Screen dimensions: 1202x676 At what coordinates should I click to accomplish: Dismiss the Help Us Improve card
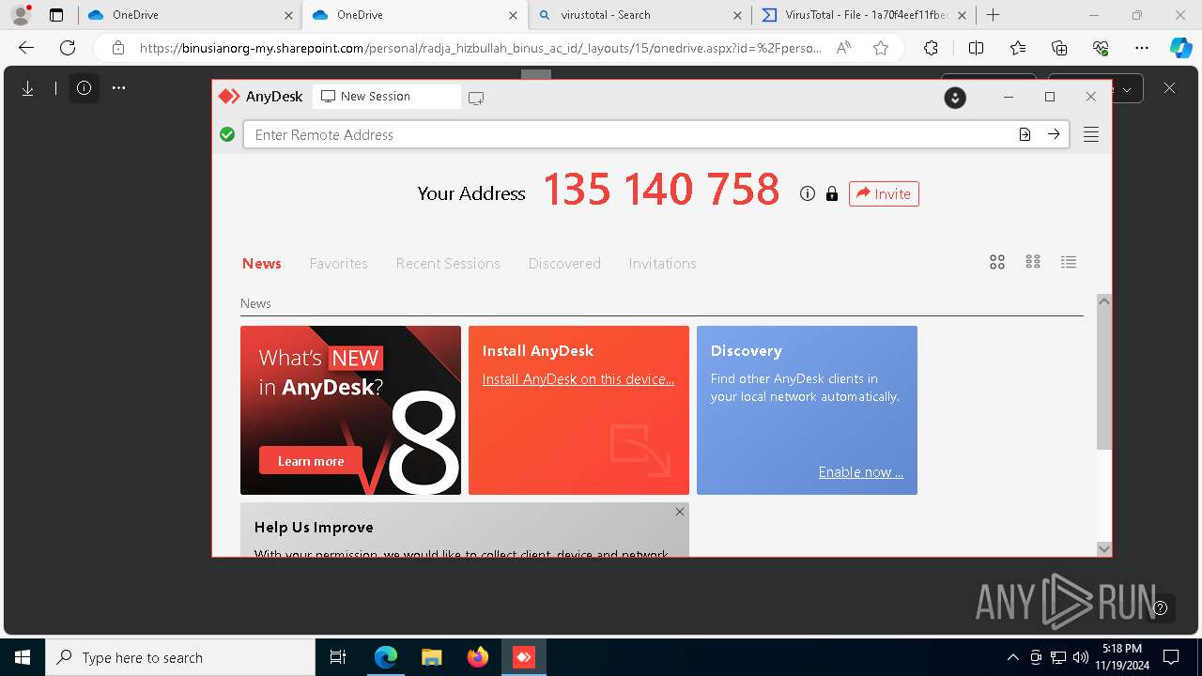click(x=680, y=512)
